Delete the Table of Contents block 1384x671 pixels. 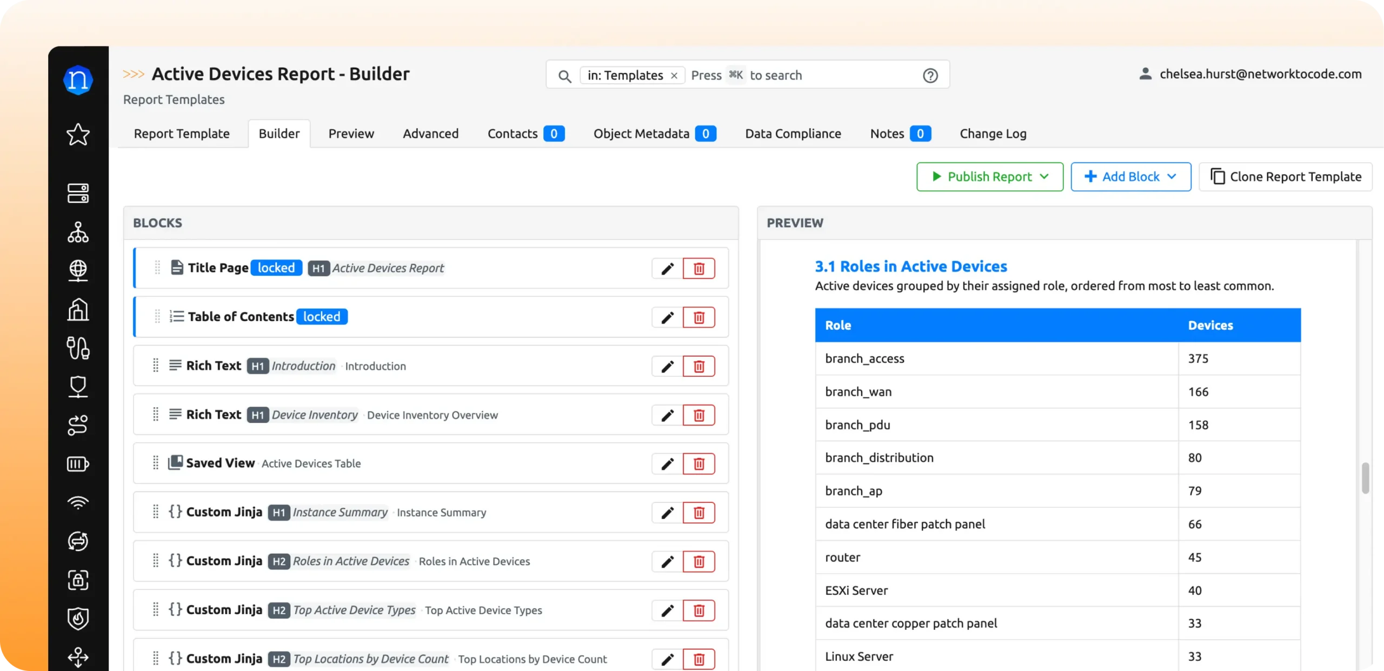tap(699, 317)
